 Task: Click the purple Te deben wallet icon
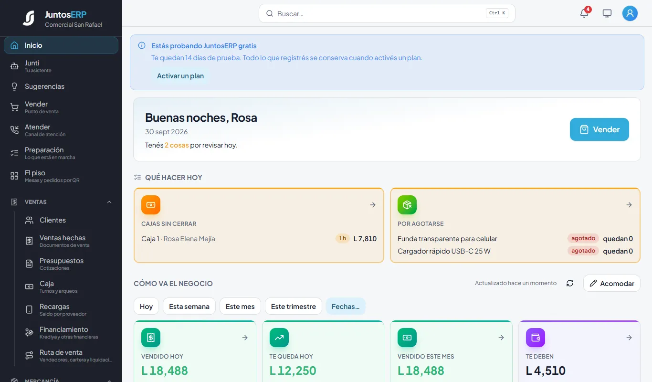coord(536,338)
